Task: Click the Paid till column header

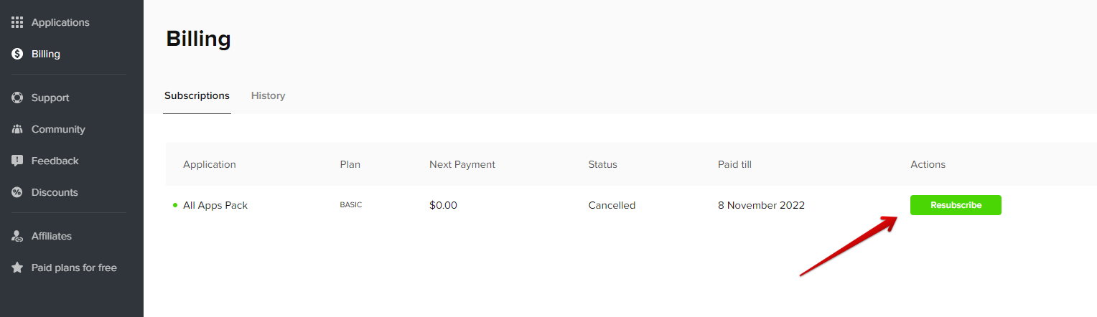Action: point(734,164)
